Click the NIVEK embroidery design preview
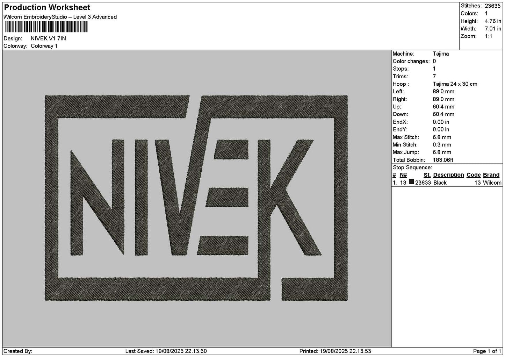 [x=196, y=198]
